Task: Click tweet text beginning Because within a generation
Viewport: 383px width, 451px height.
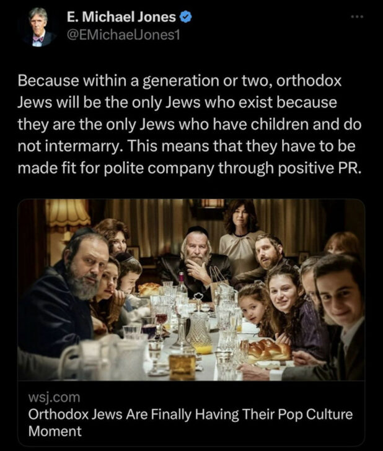Action: click(x=190, y=125)
